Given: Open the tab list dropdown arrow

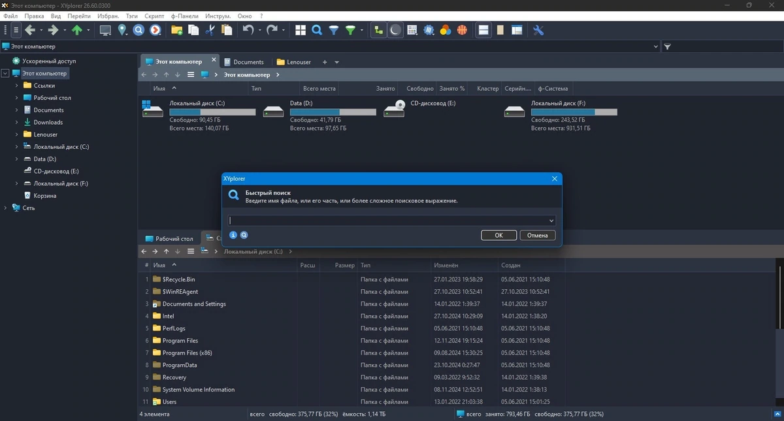Looking at the screenshot, I should [337, 62].
